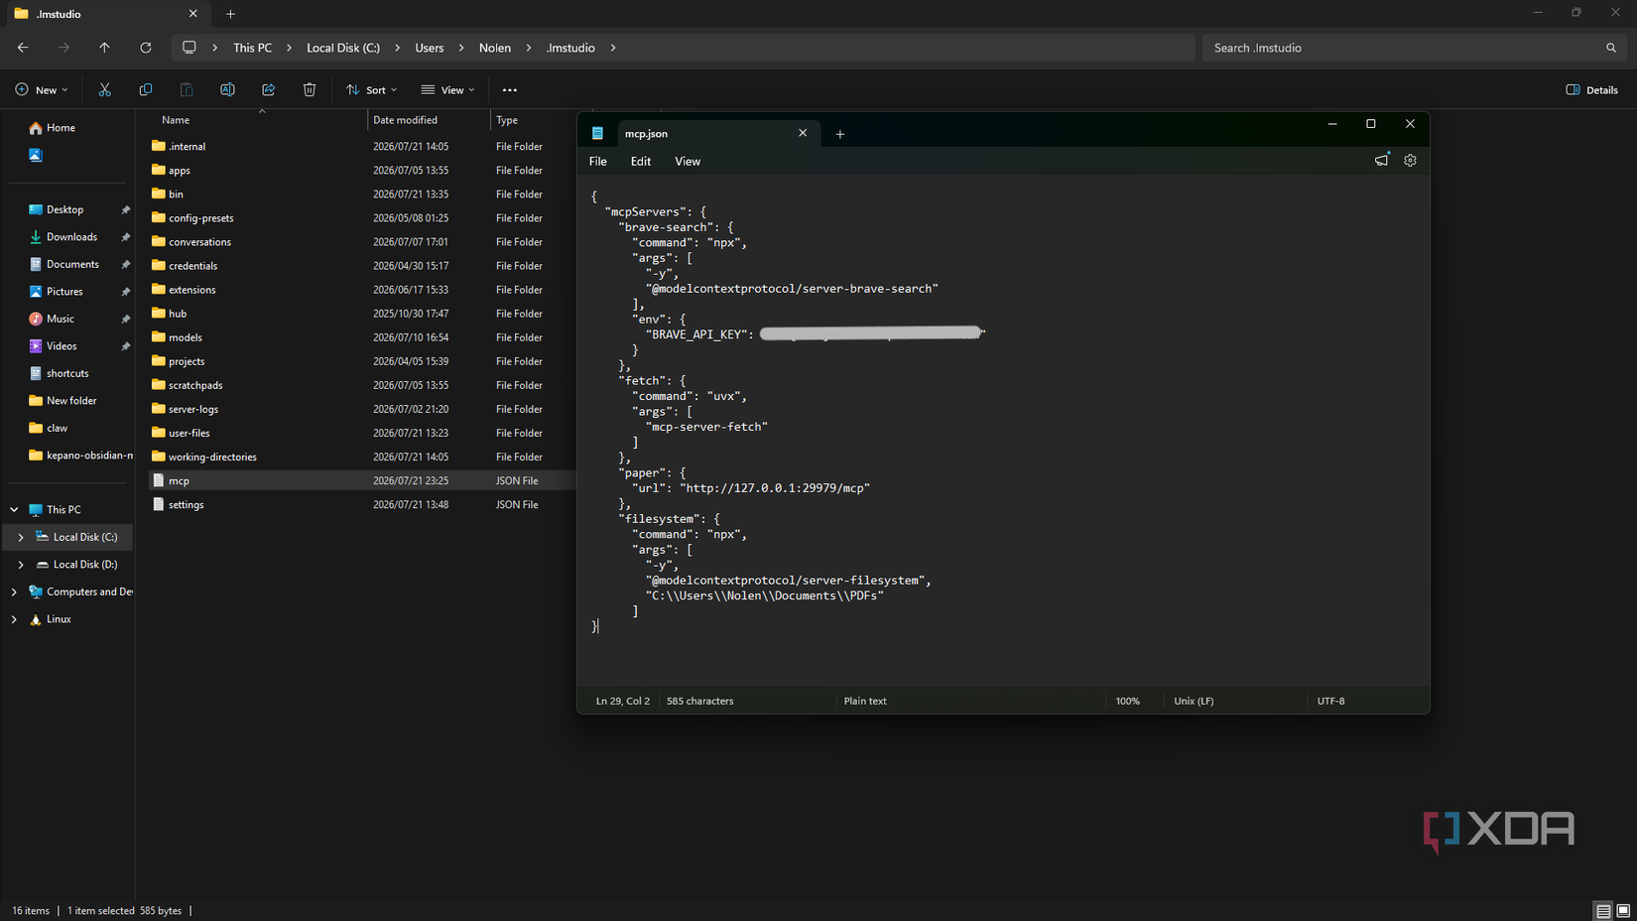Switch to large thumbnails view icon

(1623, 910)
